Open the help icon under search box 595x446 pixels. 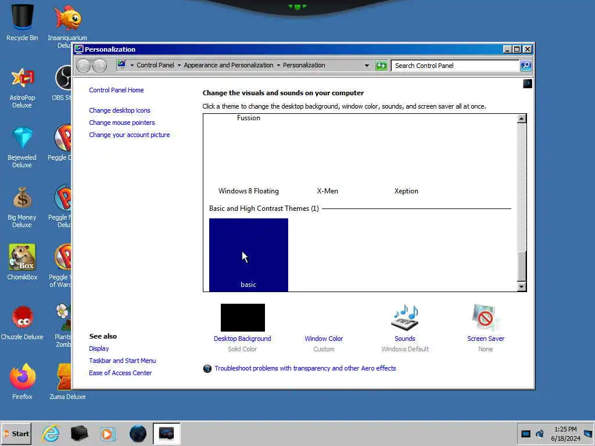coord(528,84)
